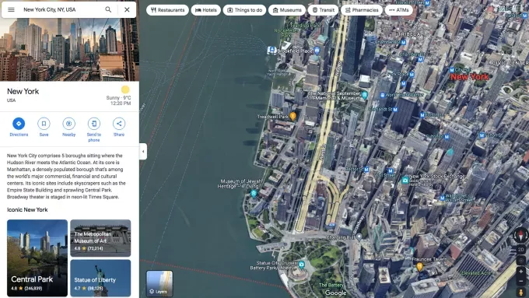
Task: Get Directions to New York
Action: click(19, 127)
